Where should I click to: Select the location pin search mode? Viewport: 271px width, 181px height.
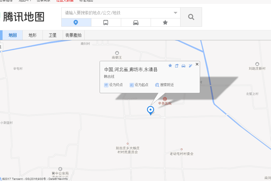[76, 23]
